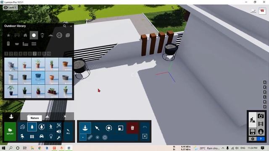269x151 pixels.
Task: Select the Transport car category
Action: 42,136
